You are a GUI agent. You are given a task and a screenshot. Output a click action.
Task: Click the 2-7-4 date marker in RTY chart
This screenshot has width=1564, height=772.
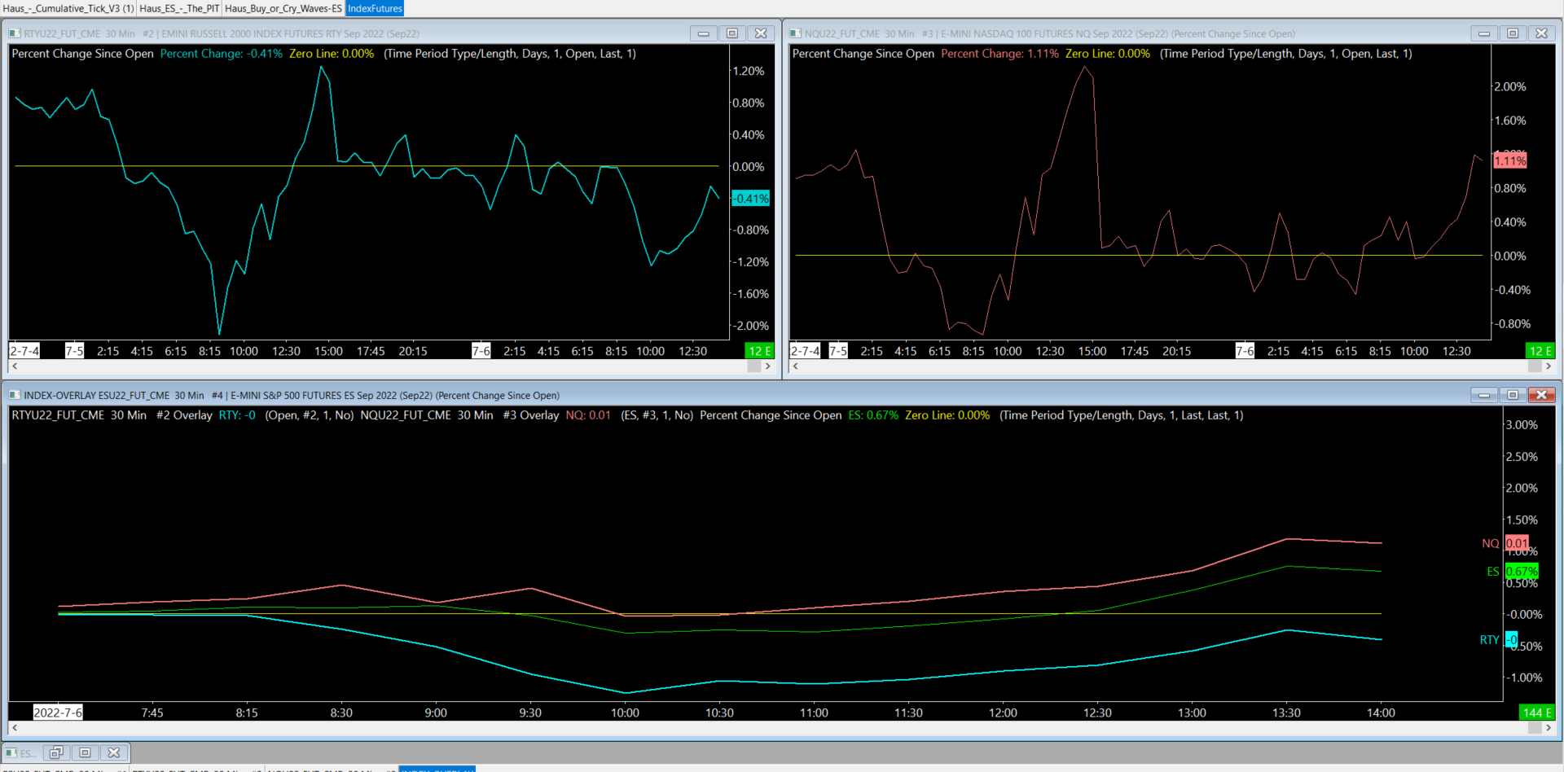(24, 351)
